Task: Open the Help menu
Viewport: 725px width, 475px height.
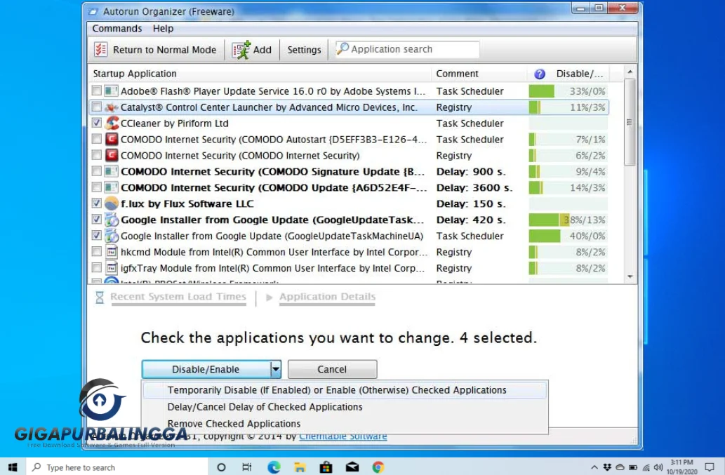Action: (x=163, y=29)
